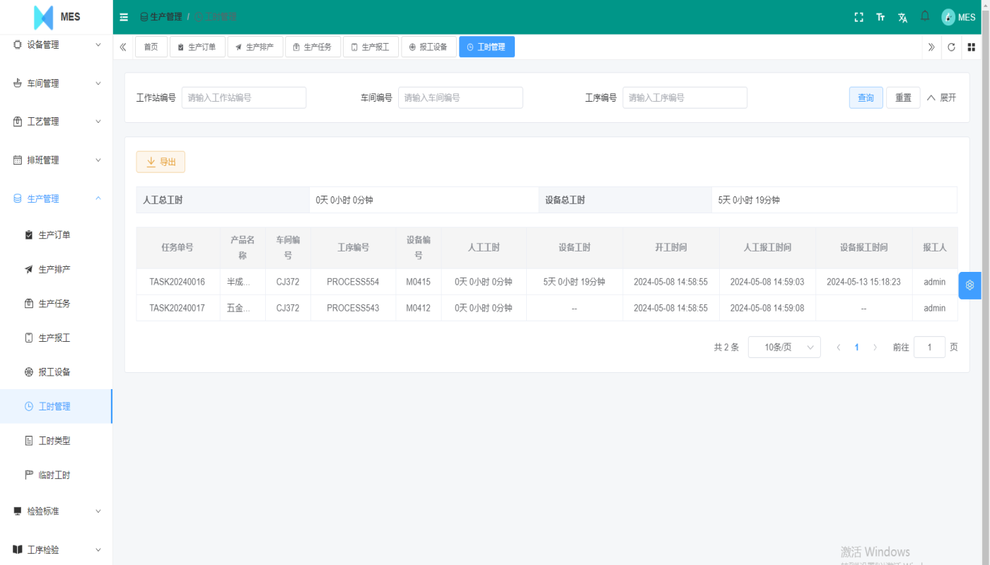Click the PROCESS554 cell
990x565 pixels.
pyautogui.click(x=353, y=282)
